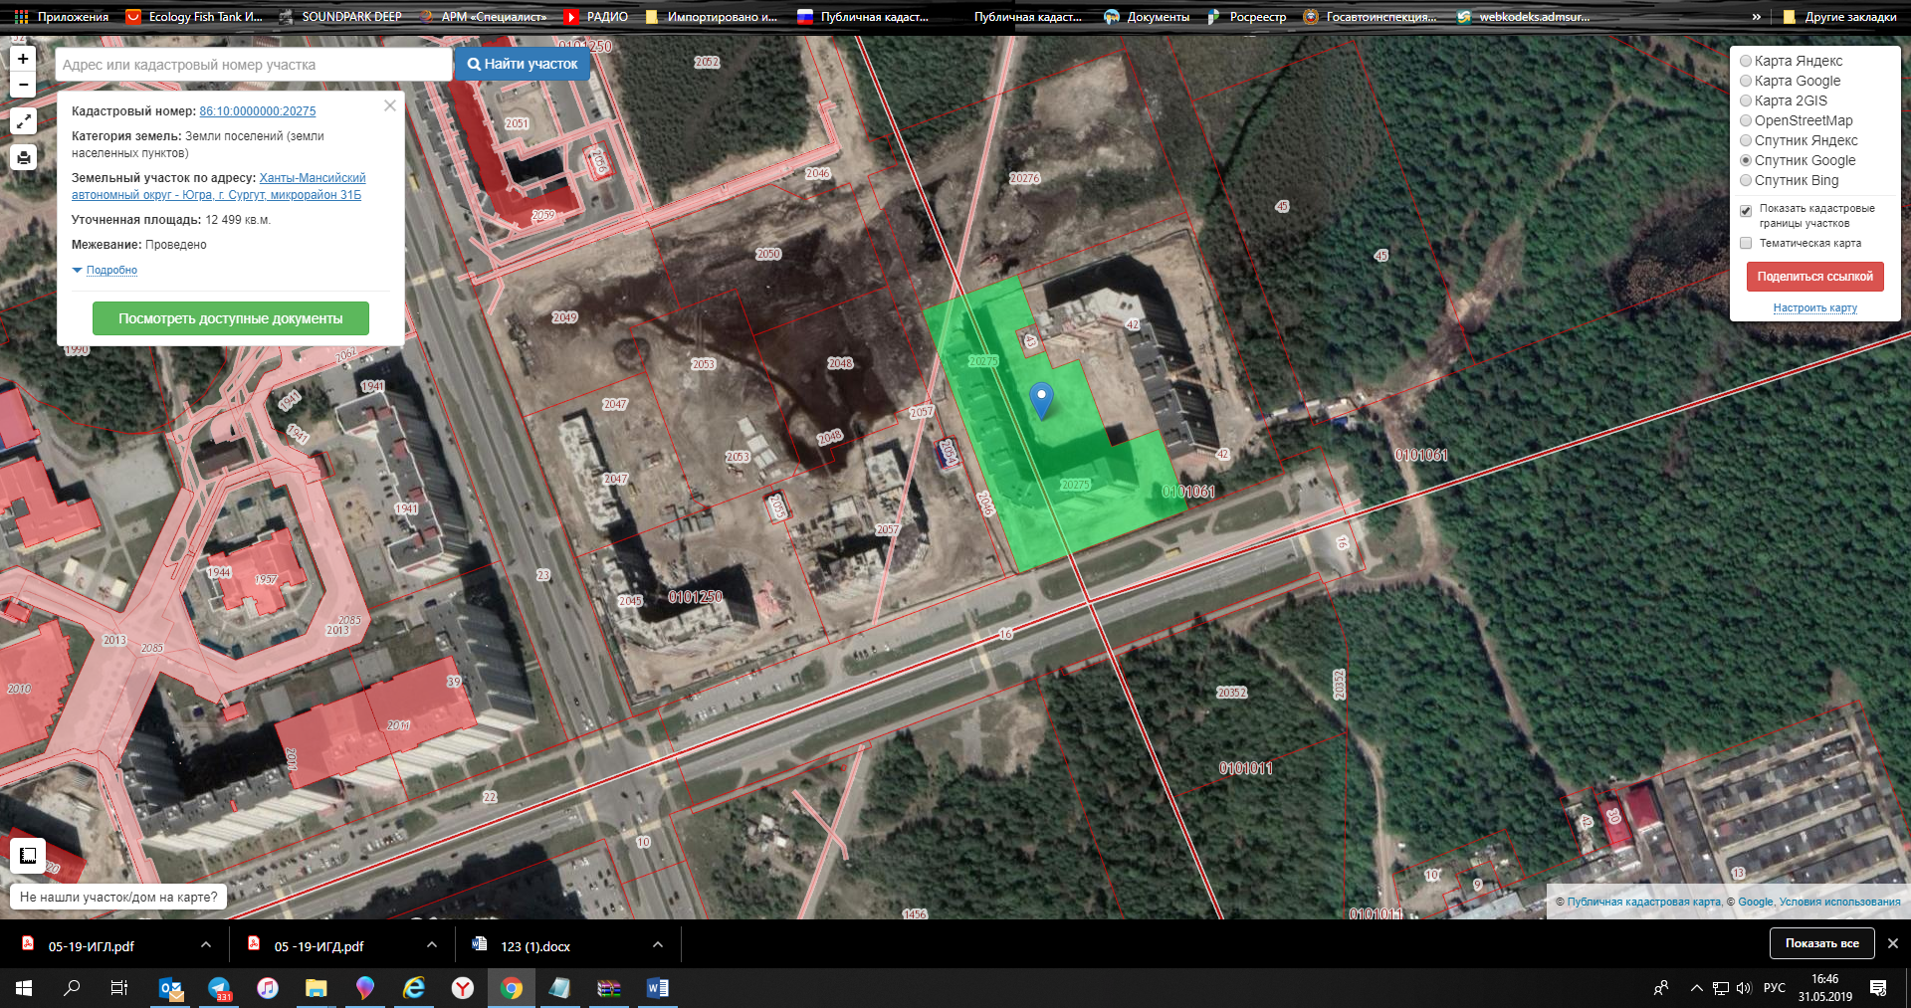The image size is (1911, 1008).
Task: Open Google Chrome in the taskbar
Action: coord(512,988)
